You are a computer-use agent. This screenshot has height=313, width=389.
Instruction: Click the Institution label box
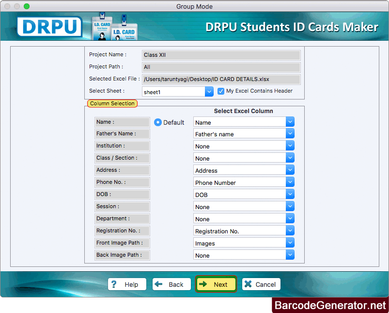(x=122, y=146)
